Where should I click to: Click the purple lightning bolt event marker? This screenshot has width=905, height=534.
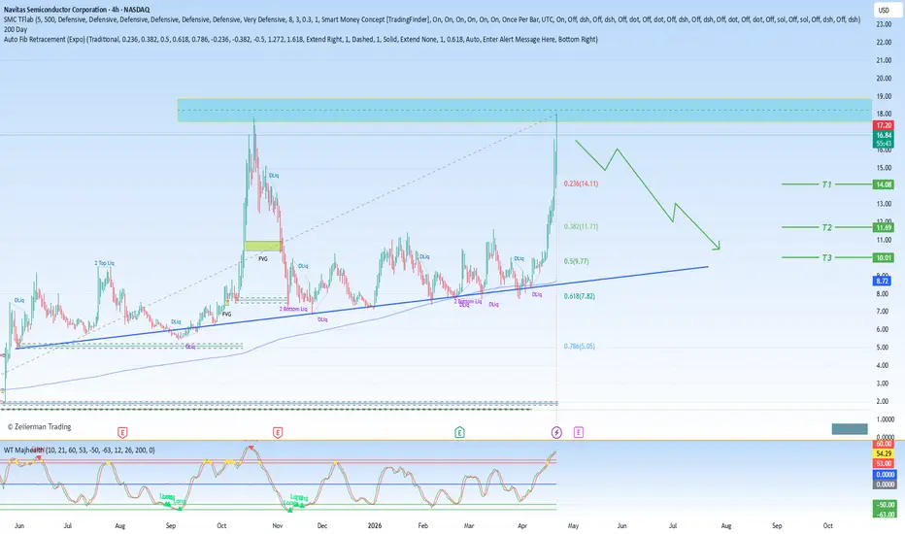click(x=556, y=432)
